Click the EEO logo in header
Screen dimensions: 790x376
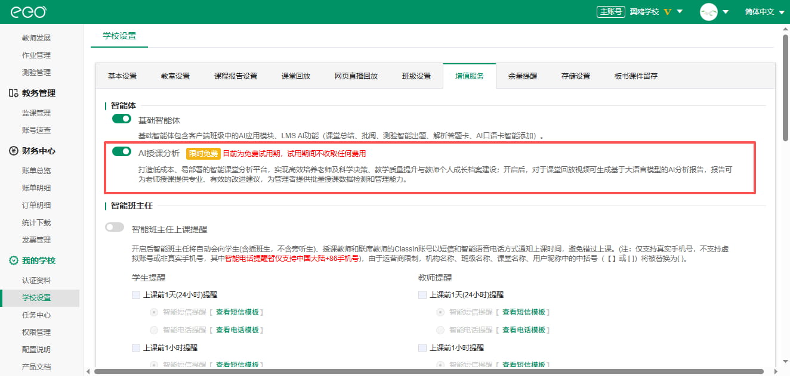pyautogui.click(x=29, y=12)
